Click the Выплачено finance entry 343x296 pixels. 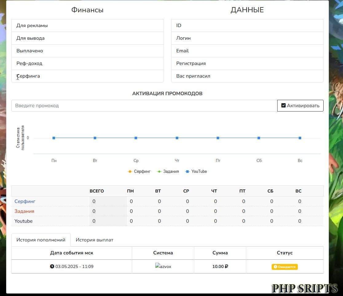87,51
